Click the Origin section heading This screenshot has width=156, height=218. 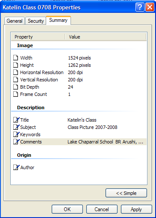click(x=24, y=155)
